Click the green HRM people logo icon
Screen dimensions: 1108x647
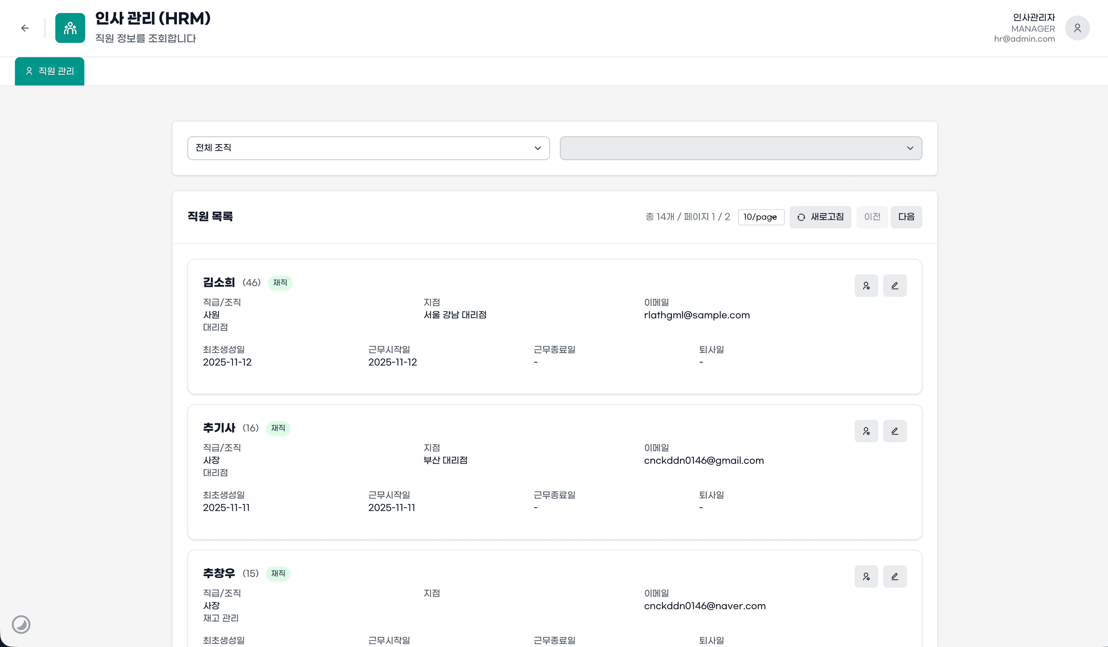[70, 28]
